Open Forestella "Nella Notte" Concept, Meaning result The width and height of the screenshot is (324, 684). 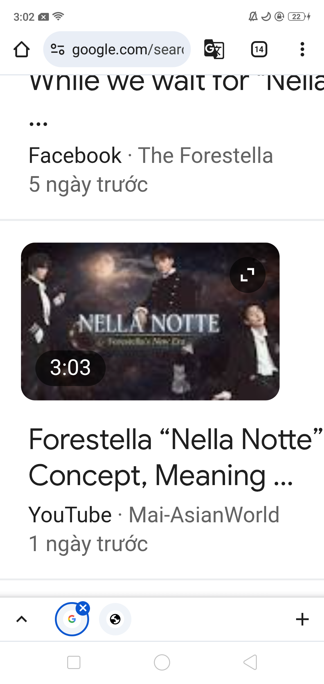pos(175,457)
